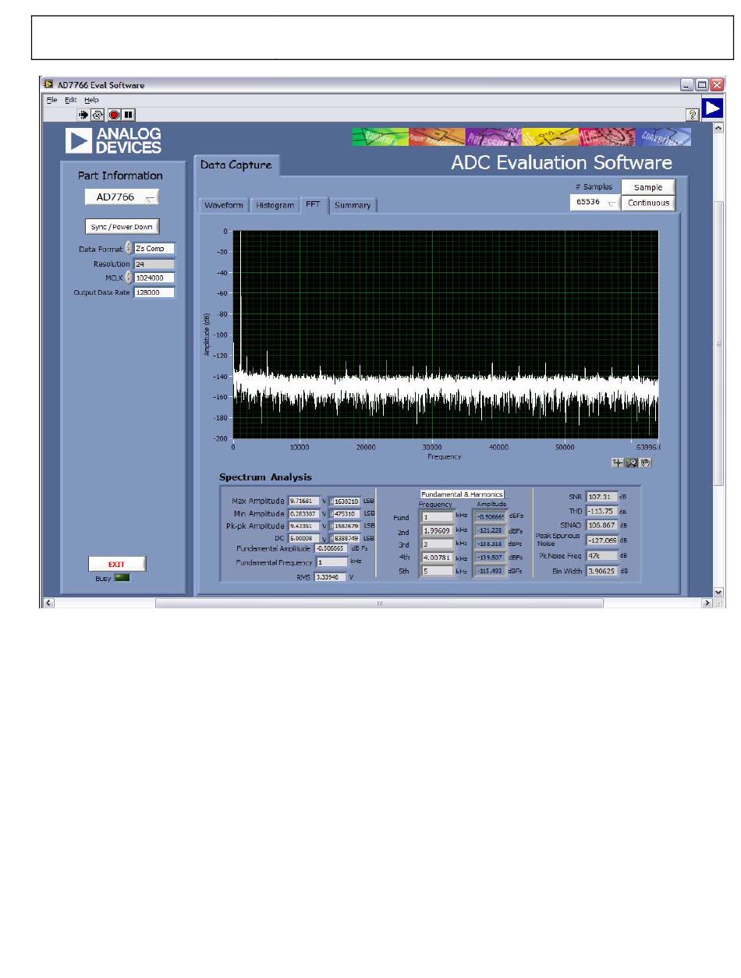
Task: Click the Fundamental Frequency value field
Action: [331, 562]
